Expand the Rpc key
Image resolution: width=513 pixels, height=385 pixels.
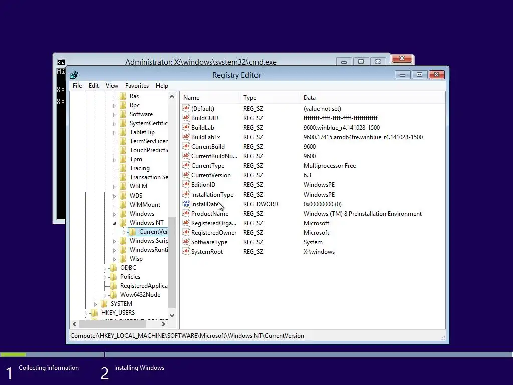click(114, 106)
